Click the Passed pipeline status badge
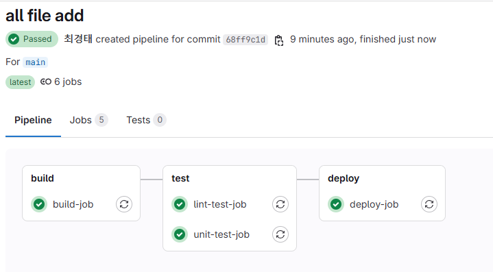Image resolution: width=493 pixels, height=272 pixels. [x=32, y=39]
